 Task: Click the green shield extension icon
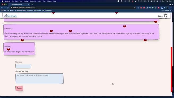(x=153, y=8)
